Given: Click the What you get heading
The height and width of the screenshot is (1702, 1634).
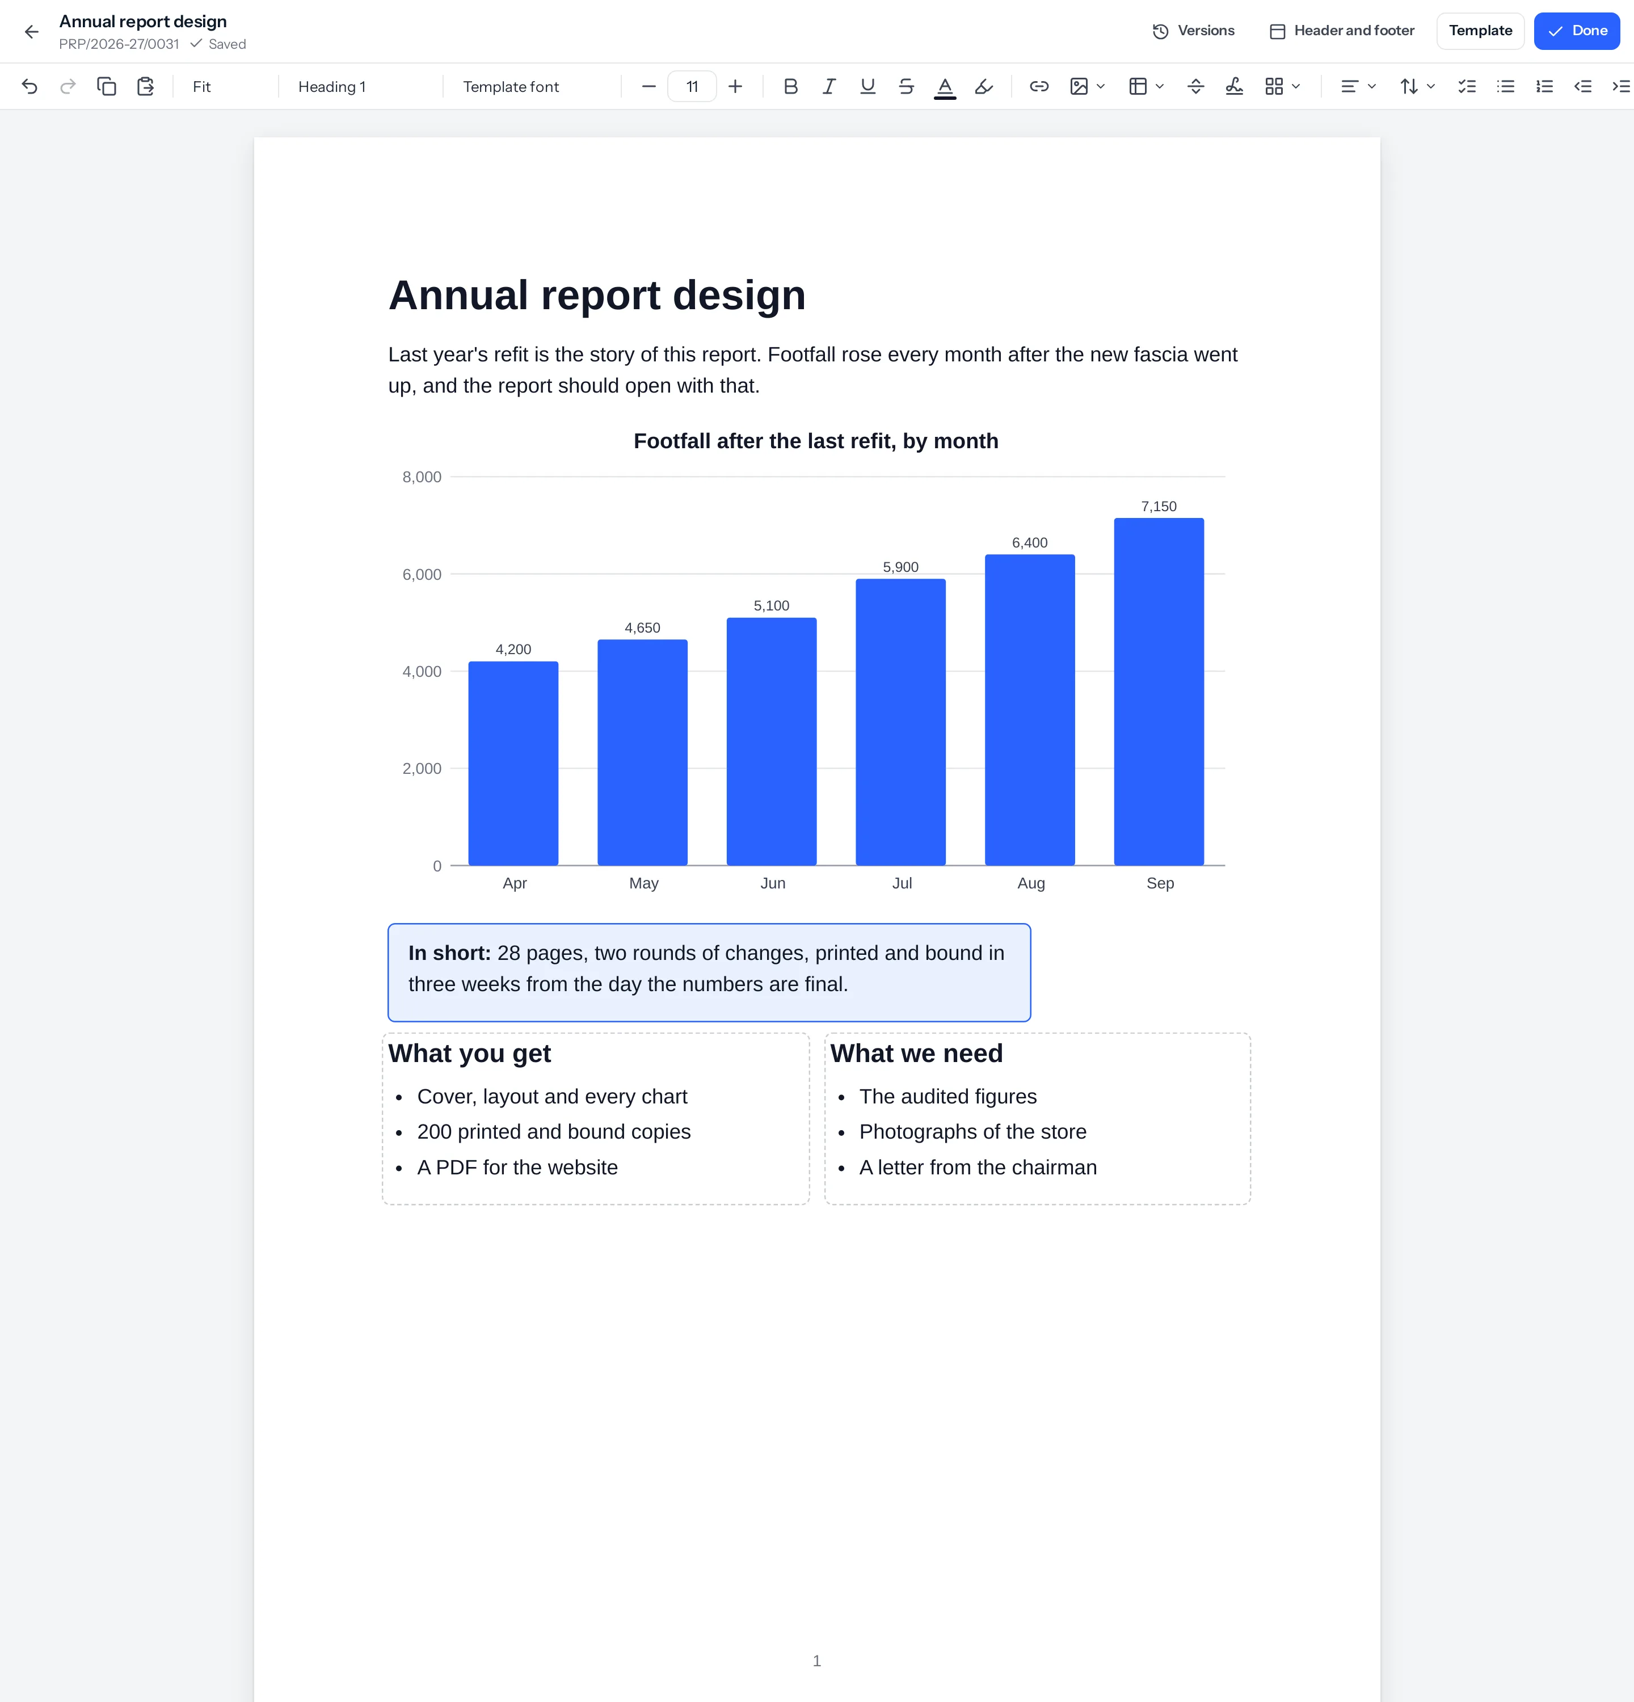Looking at the screenshot, I should (470, 1054).
